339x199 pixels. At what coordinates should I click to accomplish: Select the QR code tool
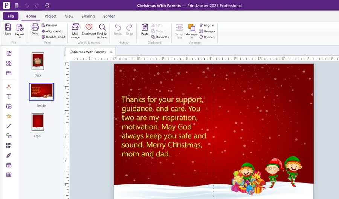point(9,145)
